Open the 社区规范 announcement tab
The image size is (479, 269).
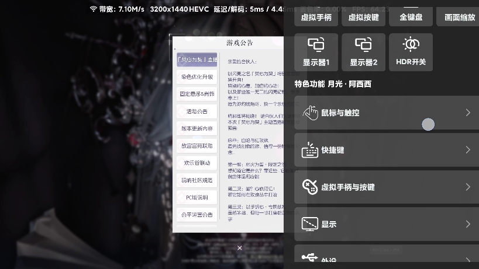pyautogui.click(x=197, y=180)
